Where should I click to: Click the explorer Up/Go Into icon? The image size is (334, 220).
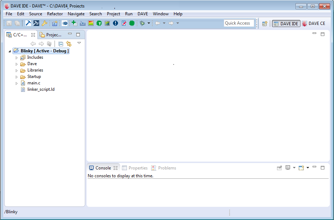49,44
